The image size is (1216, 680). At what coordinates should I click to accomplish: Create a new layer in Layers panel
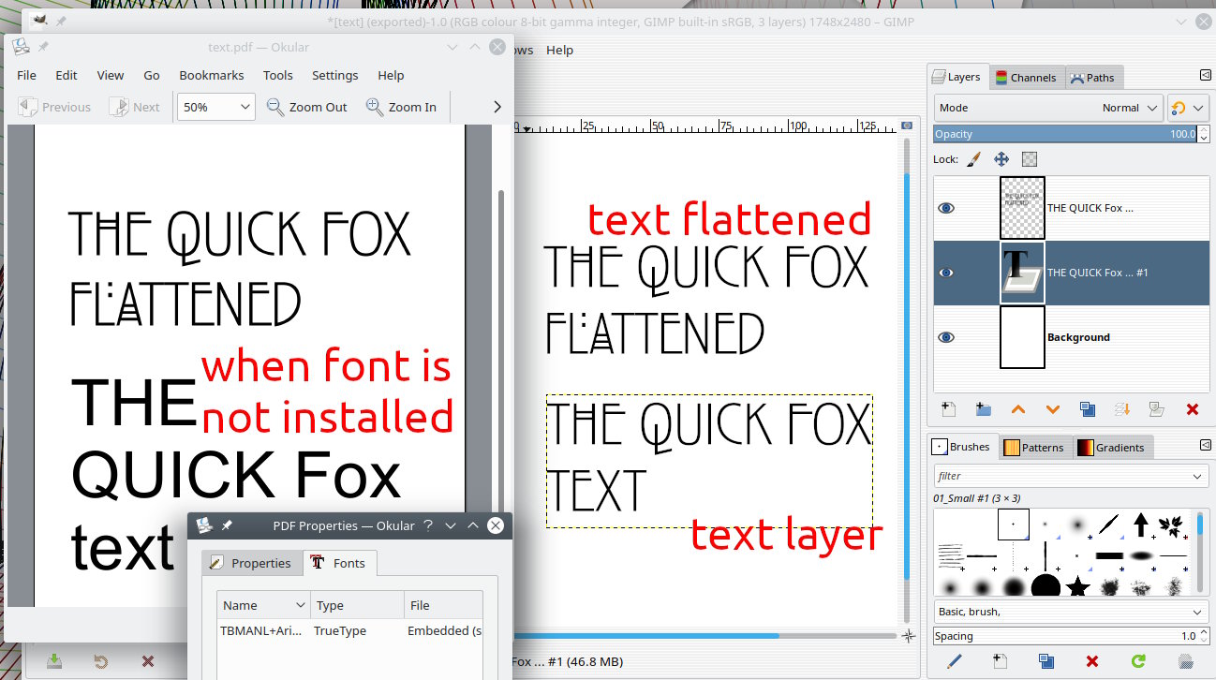[x=948, y=409]
